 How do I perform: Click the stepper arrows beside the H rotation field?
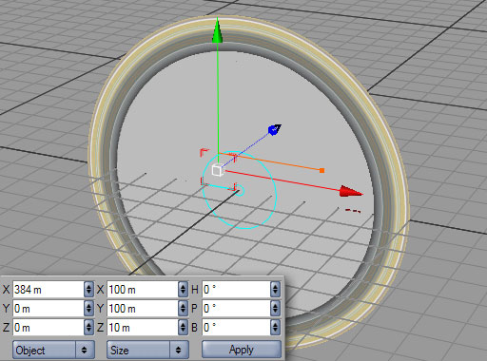(x=275, y=289)
